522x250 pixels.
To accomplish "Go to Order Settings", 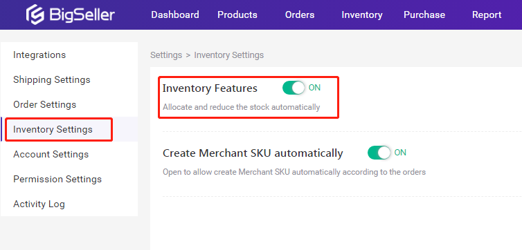I will [44, 104].
